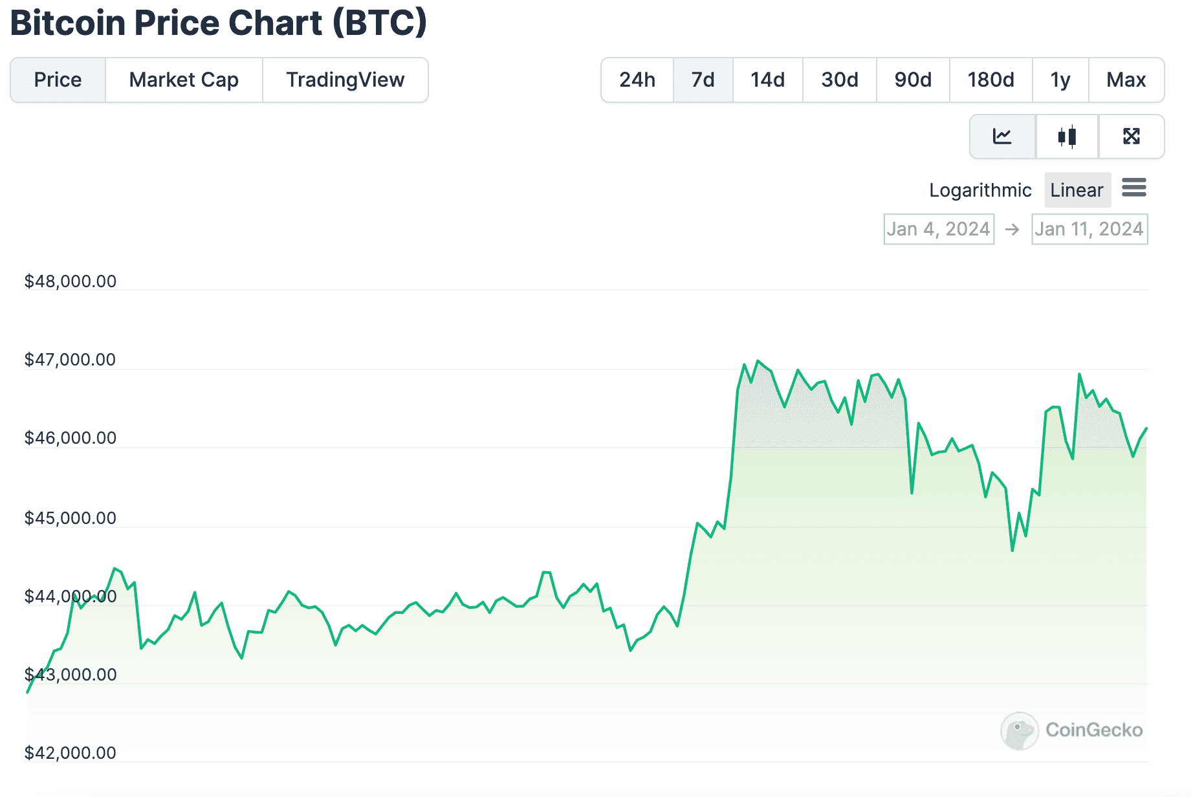Edit end date Jan 11, 2024
The image size is (1193, 797).
pos(1089,229)
